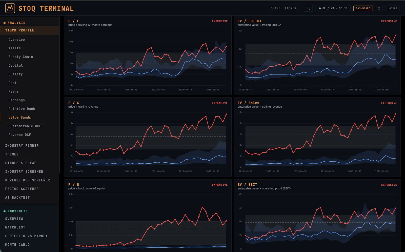Select Earnings in the sidebar
The image size is (405, 252).
click(17, 100)
